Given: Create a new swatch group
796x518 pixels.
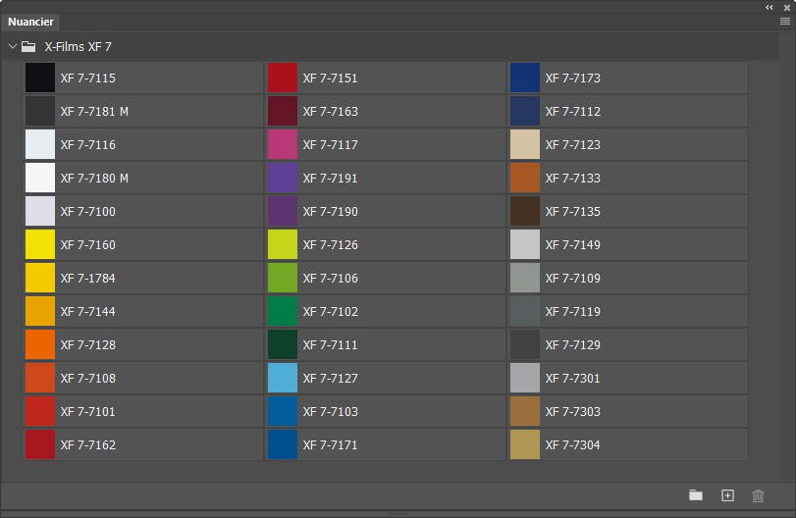Looking at the screenshot, I should point(696,495).
